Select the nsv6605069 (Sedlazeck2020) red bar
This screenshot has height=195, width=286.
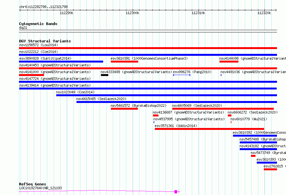(223, 109)
